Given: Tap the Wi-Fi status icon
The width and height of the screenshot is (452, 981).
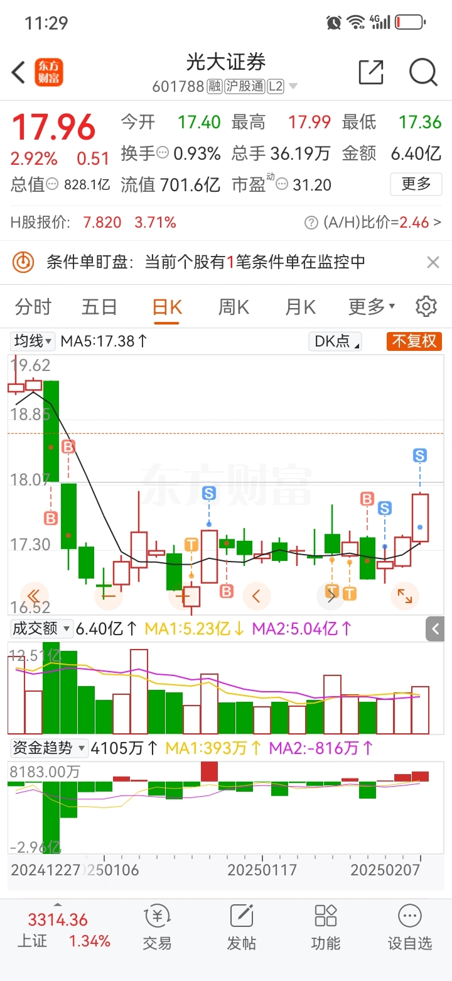Looking at the screenshot, I should [x=356, y=23].
